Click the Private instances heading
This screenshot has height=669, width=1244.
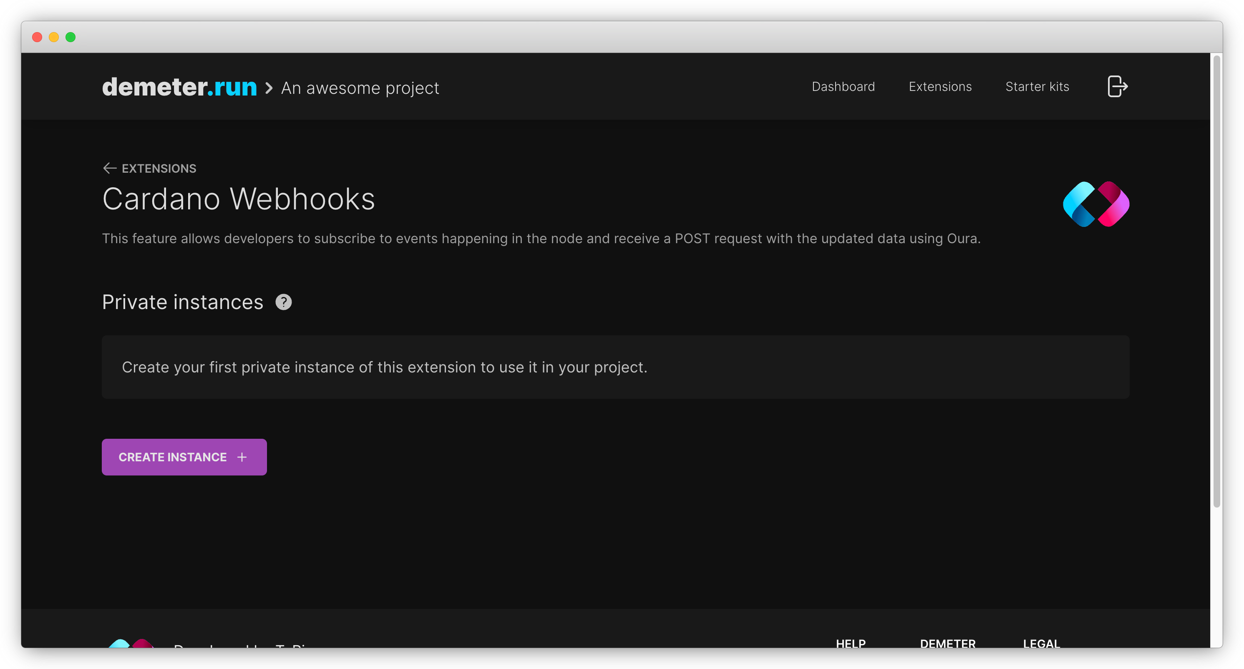point(183,302)
